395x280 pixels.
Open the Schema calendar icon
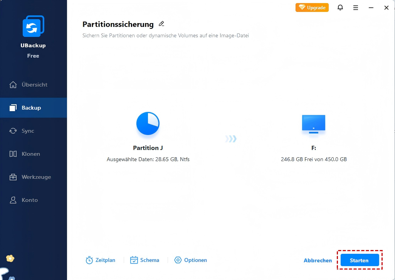click(134, 260)
